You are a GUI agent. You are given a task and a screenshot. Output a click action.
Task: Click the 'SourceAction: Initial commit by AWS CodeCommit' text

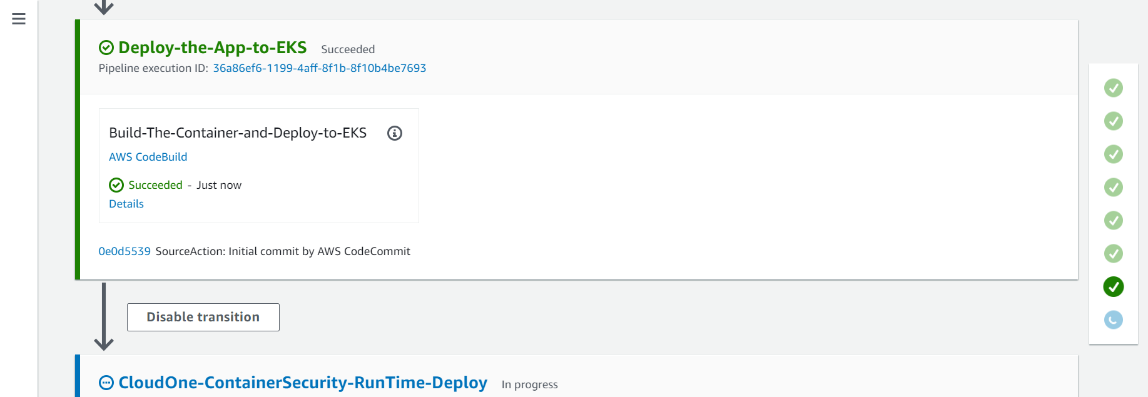(x=283, y=251)
